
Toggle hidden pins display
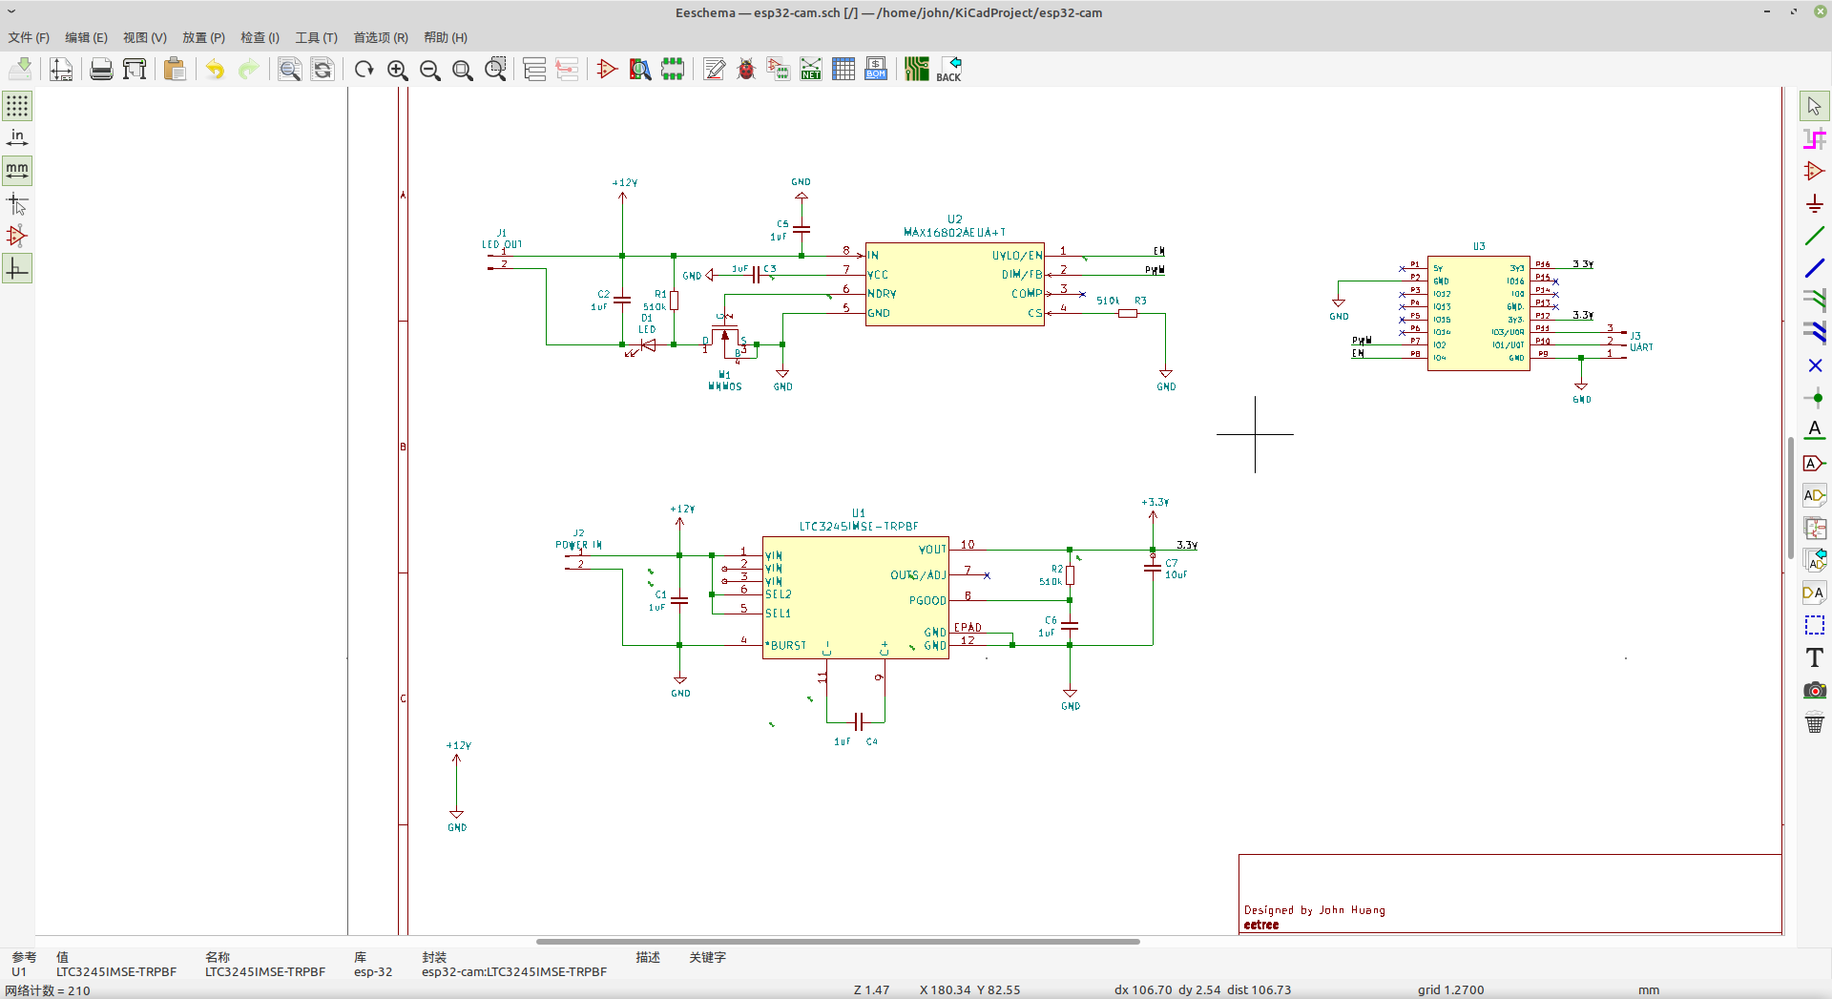pyautogui.click(x=17, y=236)
